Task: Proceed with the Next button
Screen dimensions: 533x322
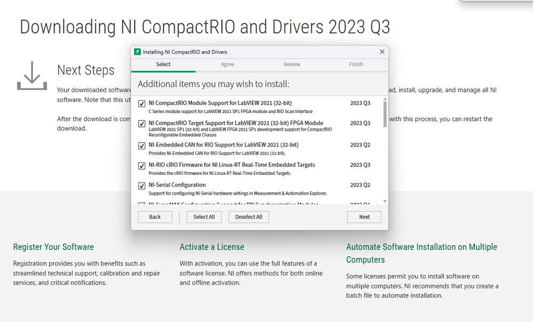Action: 364,217
